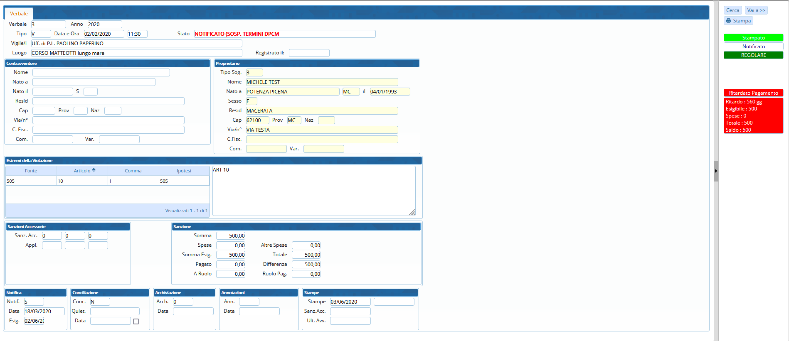Focus the Contravventore Nome input field

pyautogui.click(x=101, y=73)
